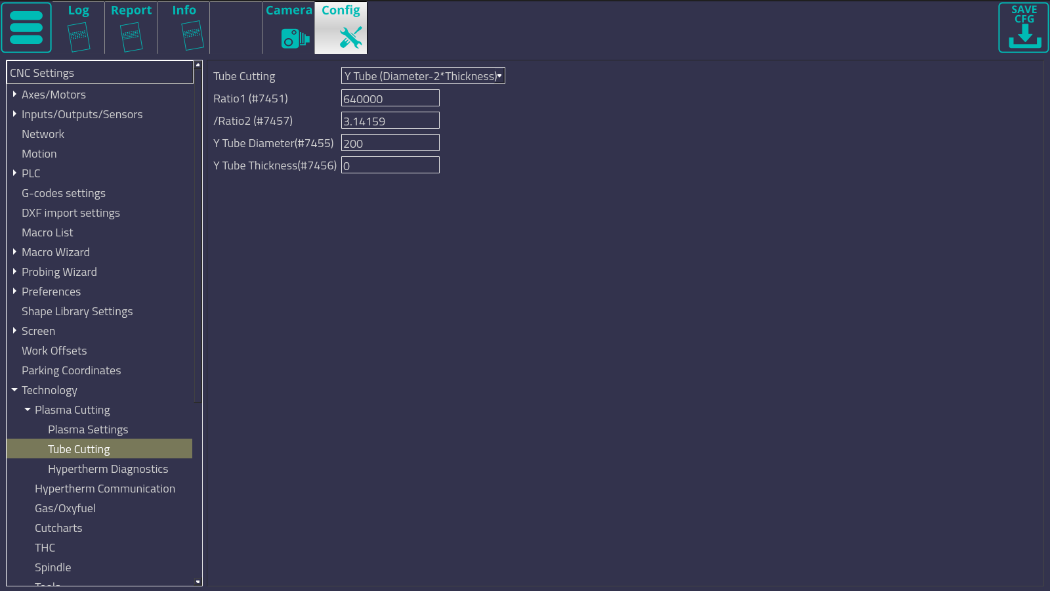Image resolution: width=1050 pixels, height=591 pixels.
Task: Open the Tube Cutting type dropdown
Action: pyautogui.click(x=423, y=76)
